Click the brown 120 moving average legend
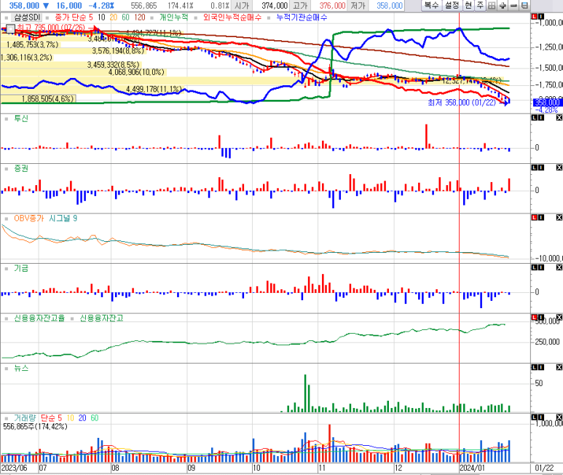 [x=140, y=17]
